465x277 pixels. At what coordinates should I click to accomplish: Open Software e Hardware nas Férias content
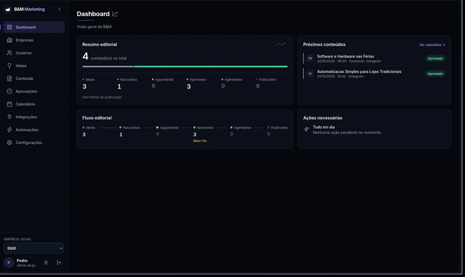345,56
